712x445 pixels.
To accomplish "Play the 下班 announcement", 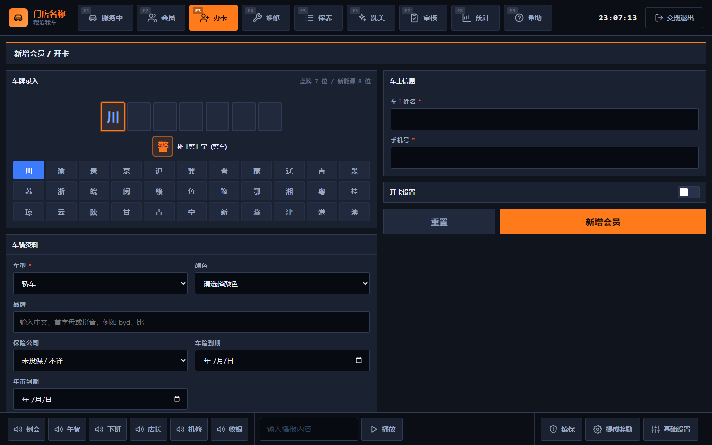I will tap(108, 429).
